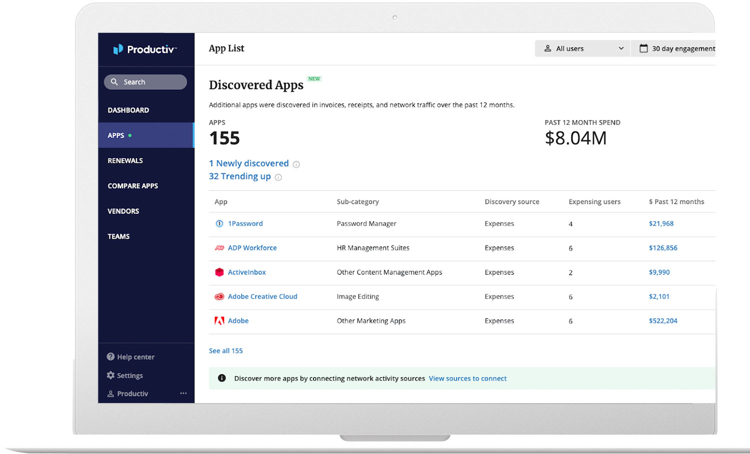750x454 pixels.
Task: Open the ActiveInbox app link
Action: point(247,272)
